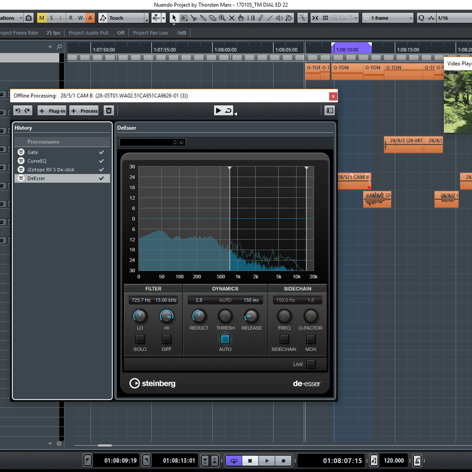The height and width of the screenshot is (472, 472).
Task: Audition play button in Offline Processing
Action: (x=218, y=111)
